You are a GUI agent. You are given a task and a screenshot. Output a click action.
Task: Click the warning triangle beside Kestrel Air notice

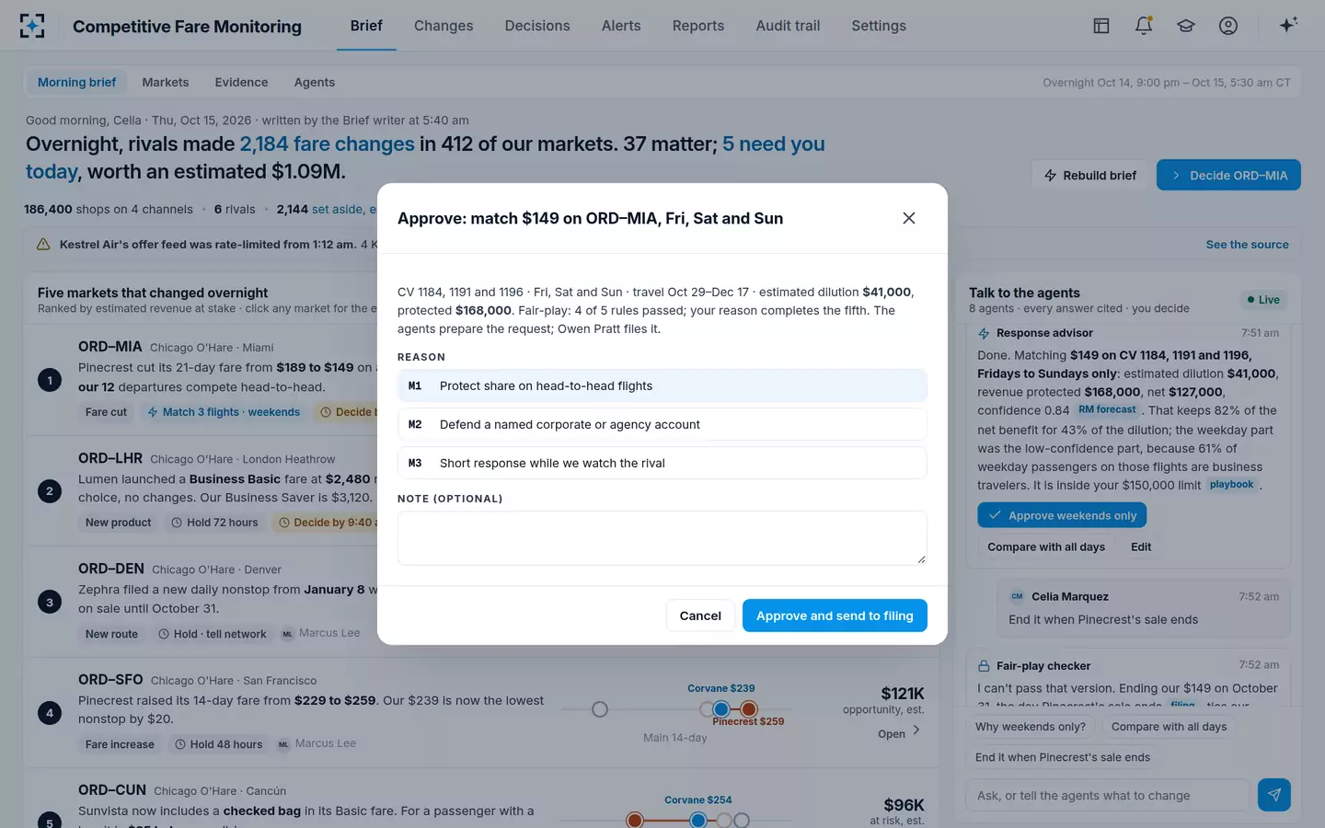(x=43, y=245)
